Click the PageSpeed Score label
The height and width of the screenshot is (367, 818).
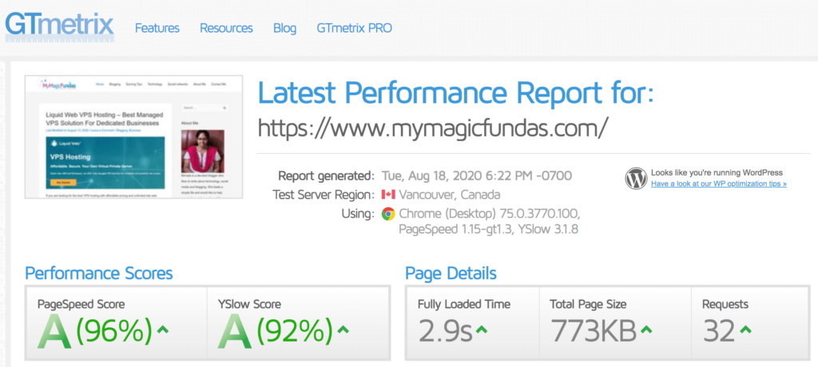tap(81, 304)
